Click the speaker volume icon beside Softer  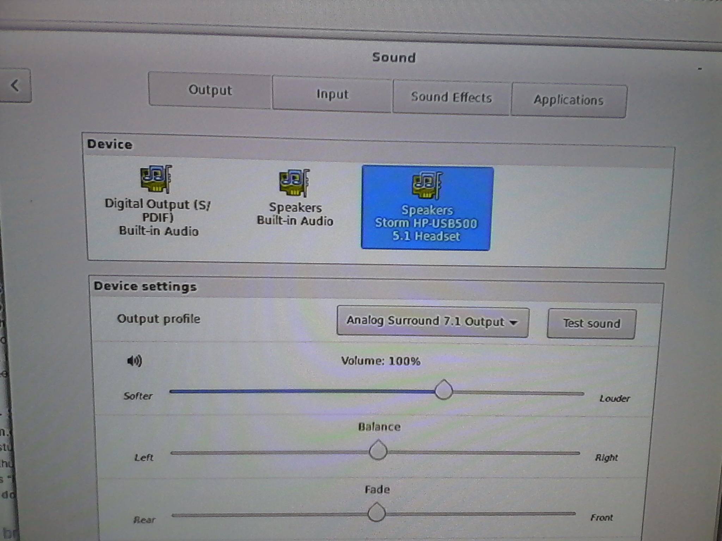coord(134,361)
